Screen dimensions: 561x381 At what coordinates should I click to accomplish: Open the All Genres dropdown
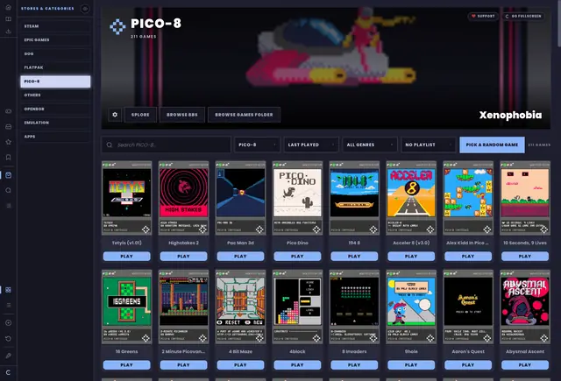tap(370, 145)
